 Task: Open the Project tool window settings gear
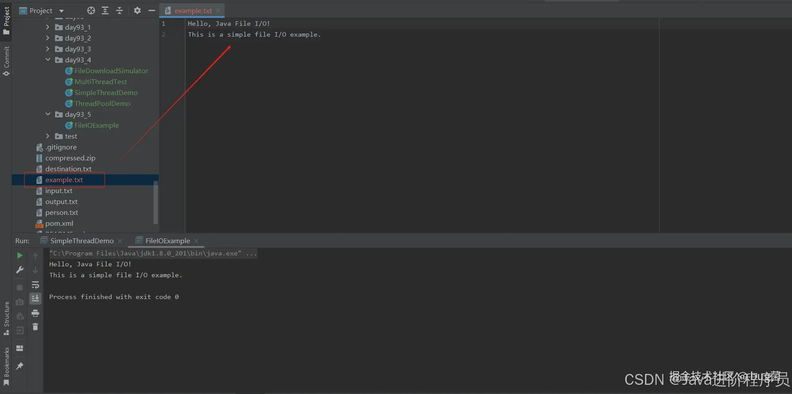[x=137, y=10]
